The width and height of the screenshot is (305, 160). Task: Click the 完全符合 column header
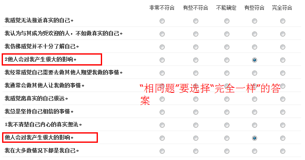pyautogui.click(x=282, y=8)
